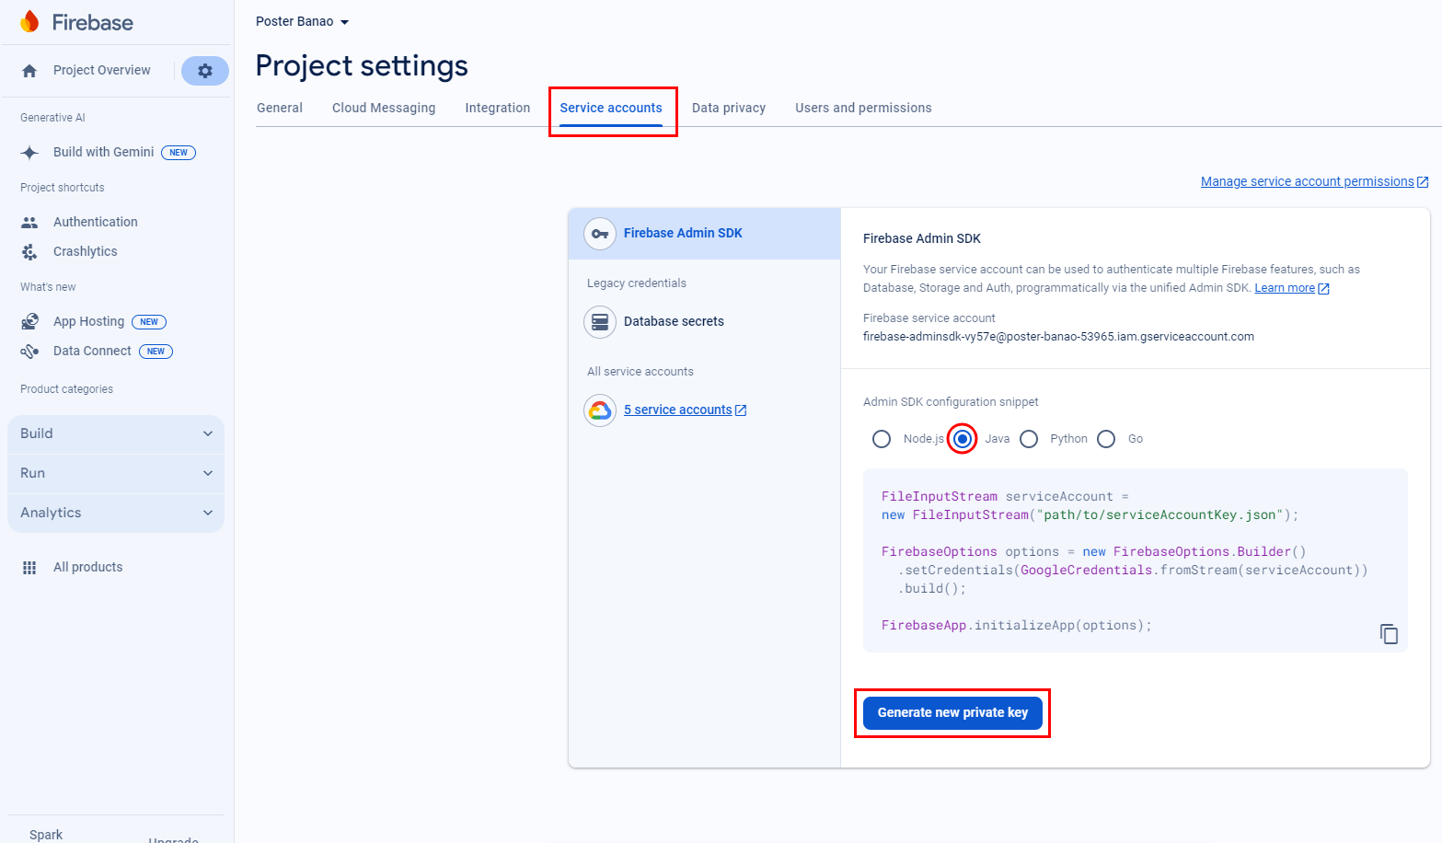Click the Google Cloud service accounts icon
This screenshot has width=1442, height=843.
click(x=600, y=410)
